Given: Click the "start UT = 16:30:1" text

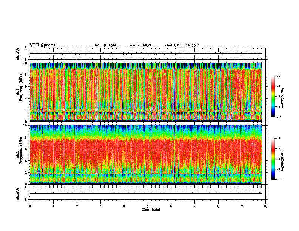Looking at the screenshot, I should tap(182, 45).
